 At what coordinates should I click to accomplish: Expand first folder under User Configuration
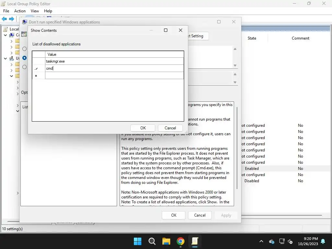[11, 65]
